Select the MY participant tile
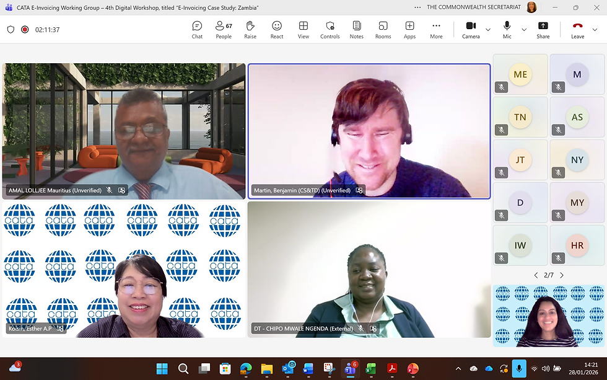This screenshot has height=380, width=607. (x=577, y=203)
